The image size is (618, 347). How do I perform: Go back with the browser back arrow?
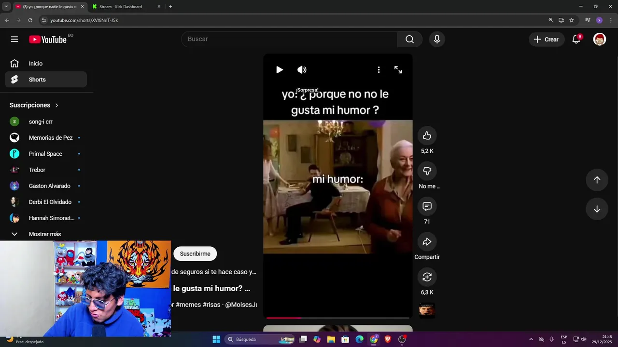[7, 20]
